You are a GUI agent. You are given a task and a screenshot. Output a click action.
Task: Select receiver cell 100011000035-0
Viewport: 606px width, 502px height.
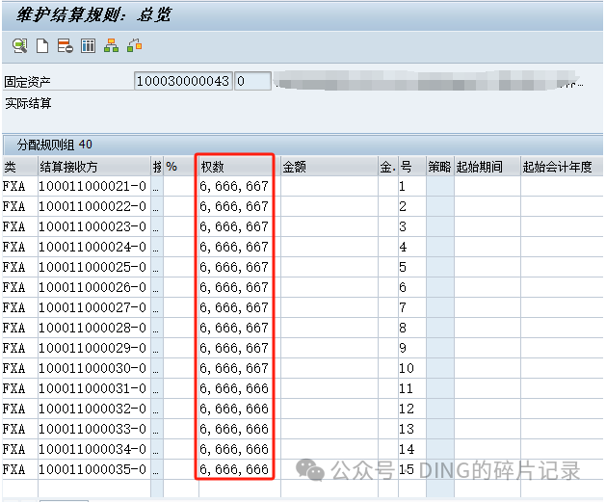click(93, 469)
